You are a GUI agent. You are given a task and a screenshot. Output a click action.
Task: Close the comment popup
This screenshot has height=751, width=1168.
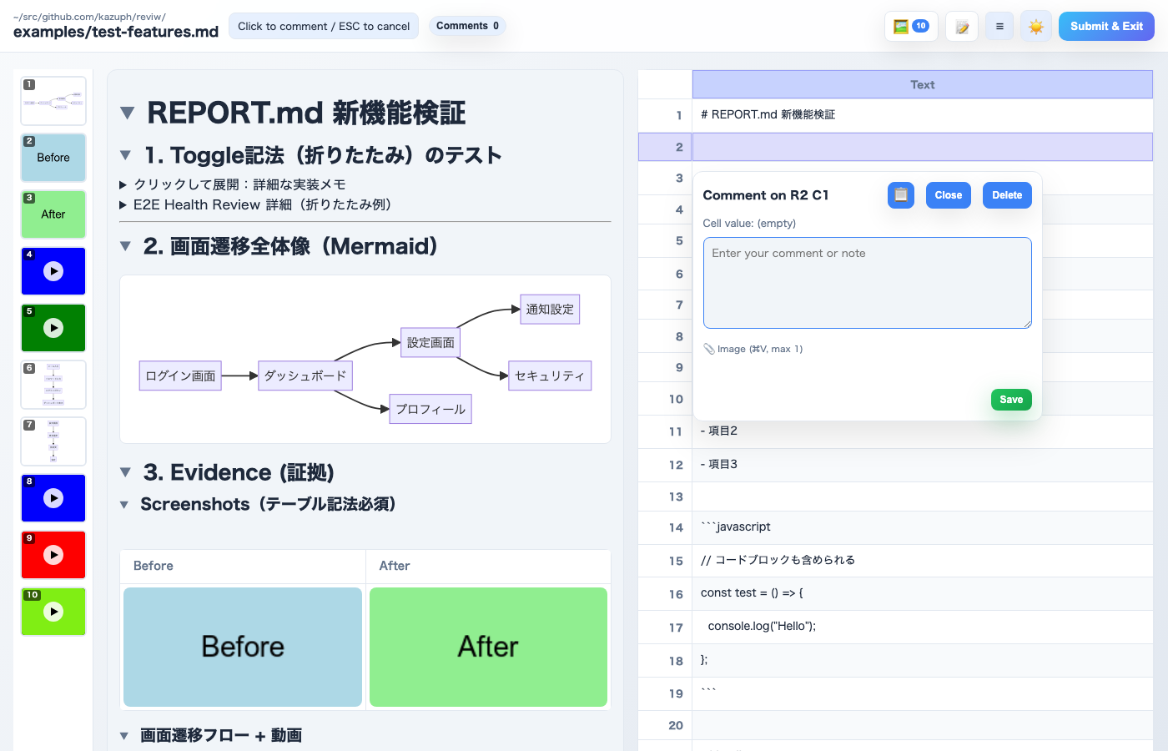coord(948,194)
